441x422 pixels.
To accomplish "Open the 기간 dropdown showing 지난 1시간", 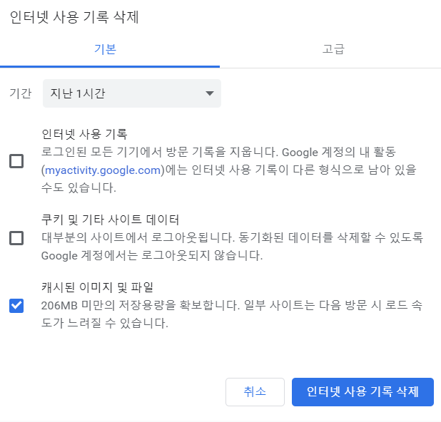I will pos(132,93).
